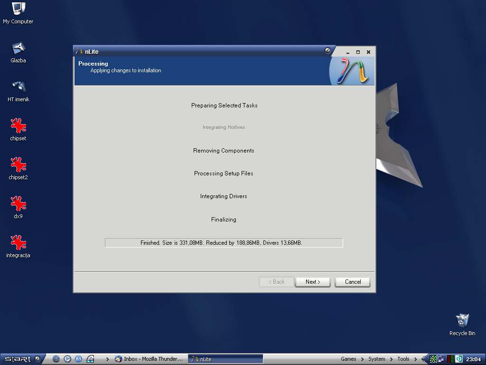Click the Finished progress status bar
The height and width of the screenshot is (365, 486).
pos(224,243)
